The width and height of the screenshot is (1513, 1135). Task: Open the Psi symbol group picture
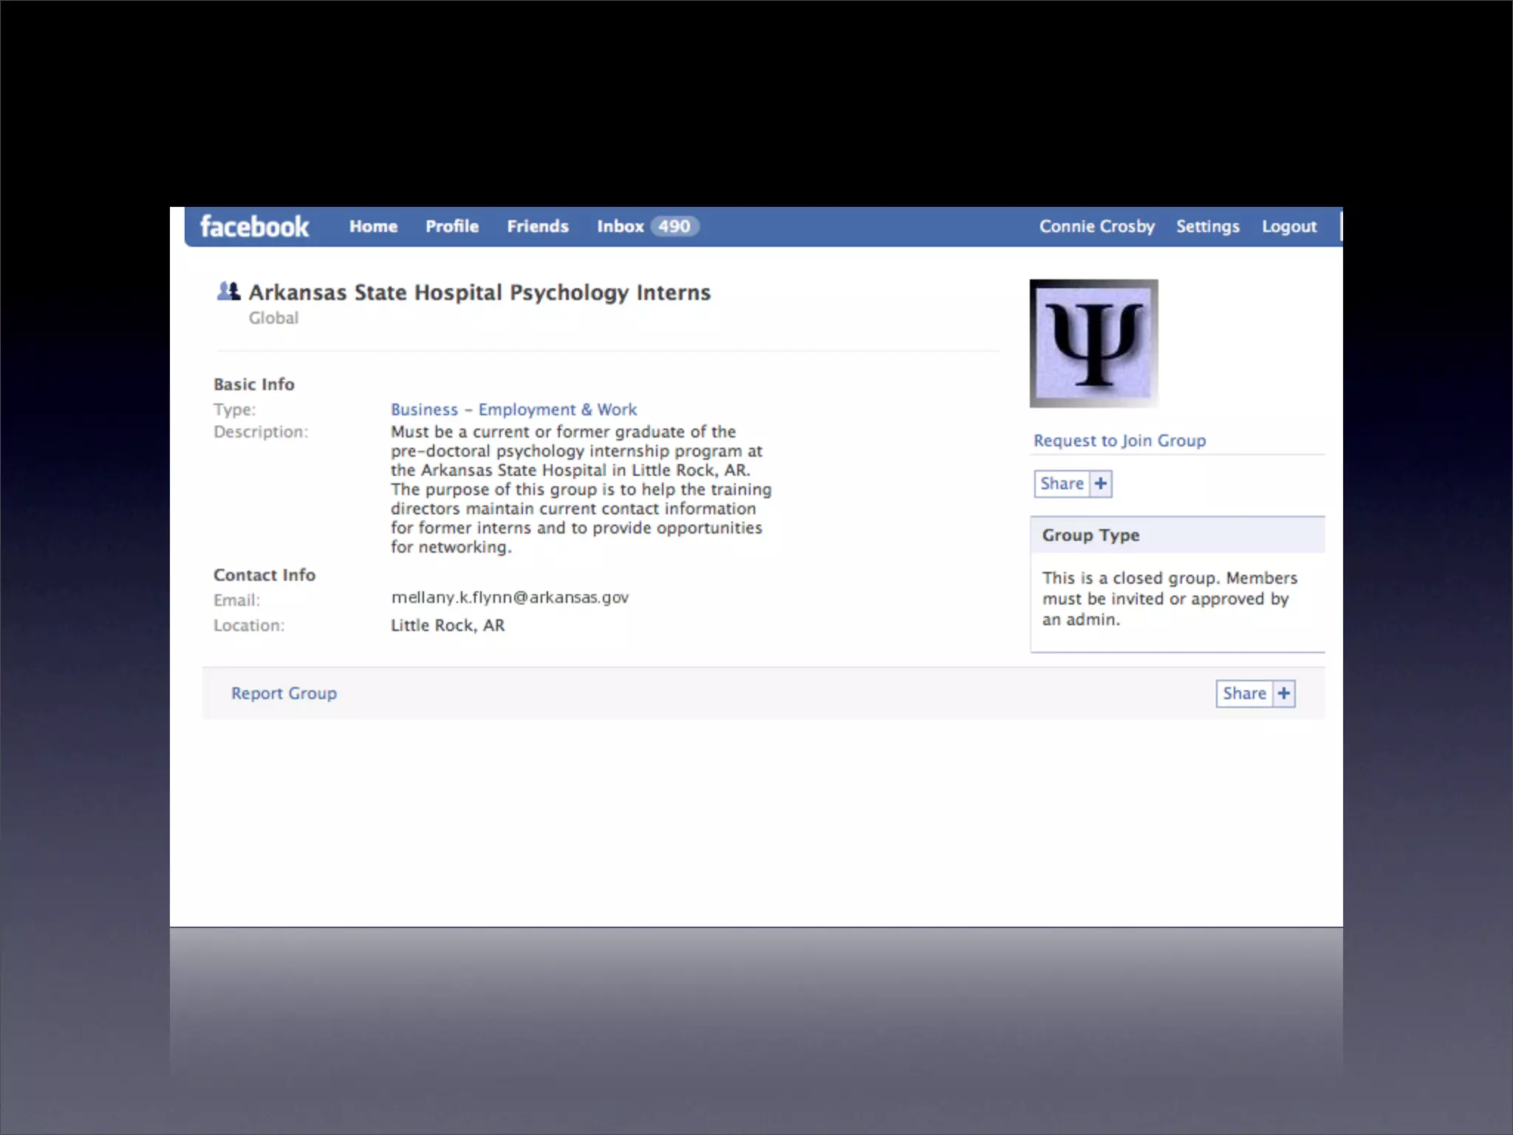click(1093, 344)
